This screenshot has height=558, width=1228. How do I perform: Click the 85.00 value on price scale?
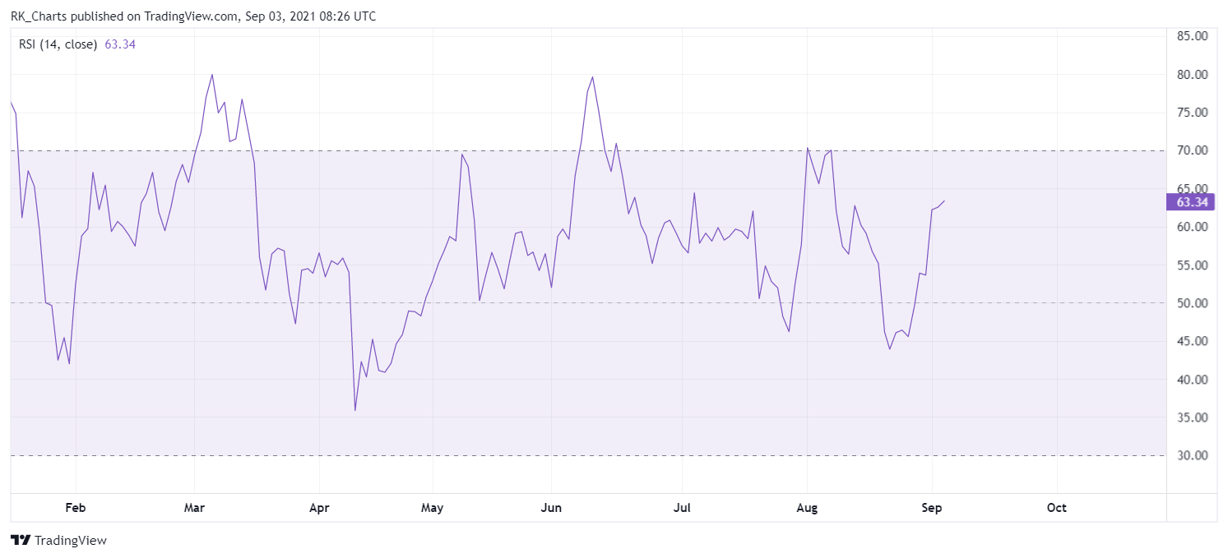pyautogui.click(x=1191, y=36)
